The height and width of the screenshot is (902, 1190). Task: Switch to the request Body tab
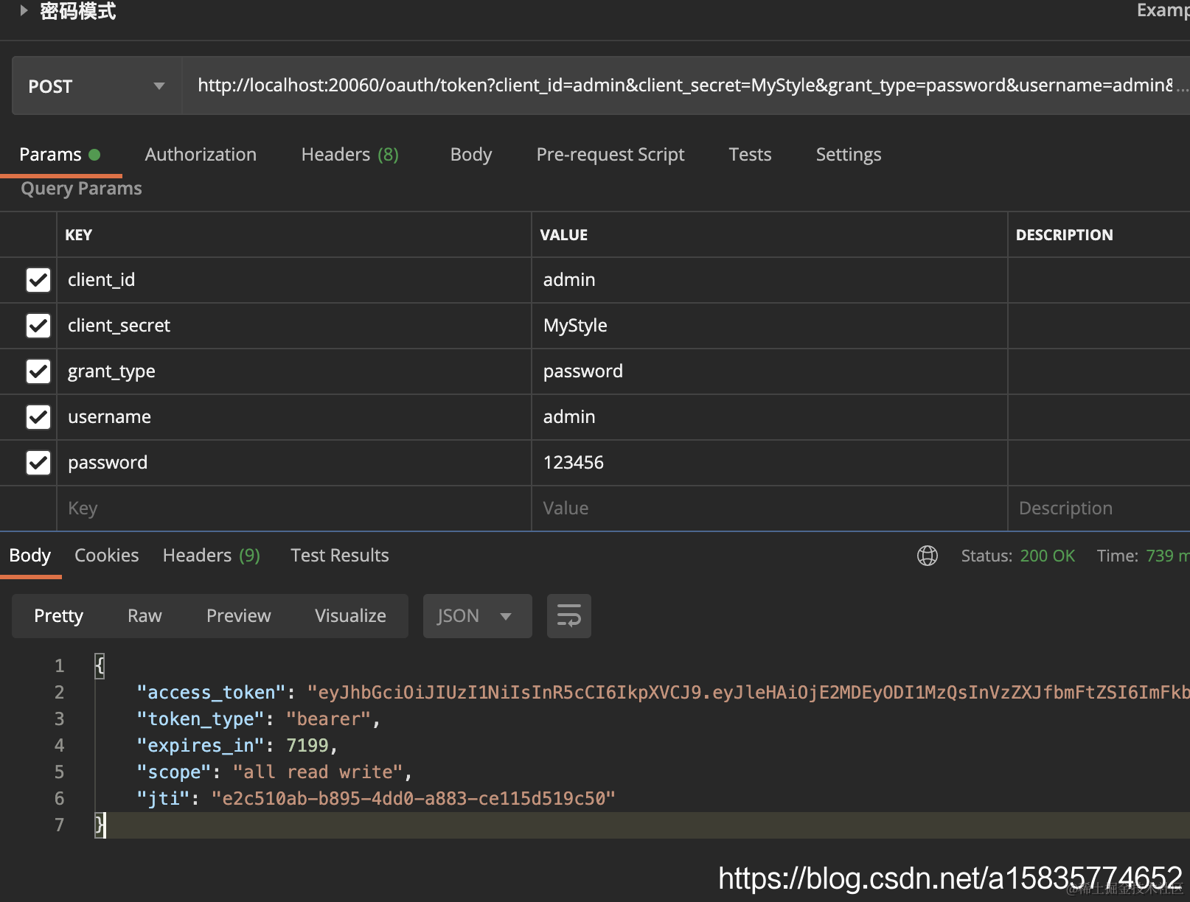point(471,155)
